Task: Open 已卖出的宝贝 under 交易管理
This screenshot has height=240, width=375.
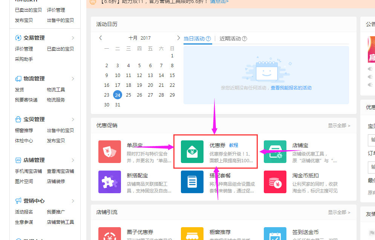Action: [60, 49]
